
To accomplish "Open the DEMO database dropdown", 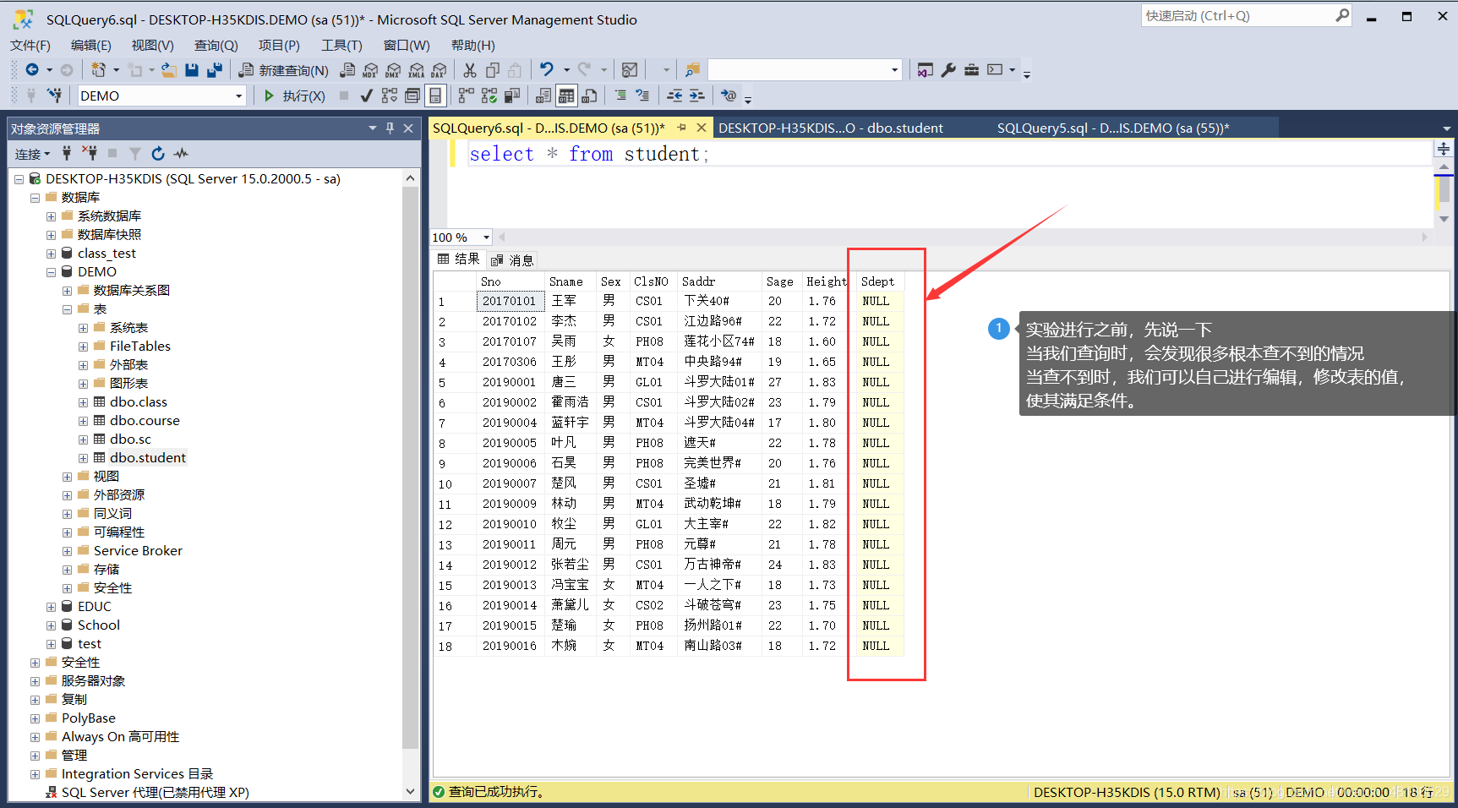I will click(238, 96).
